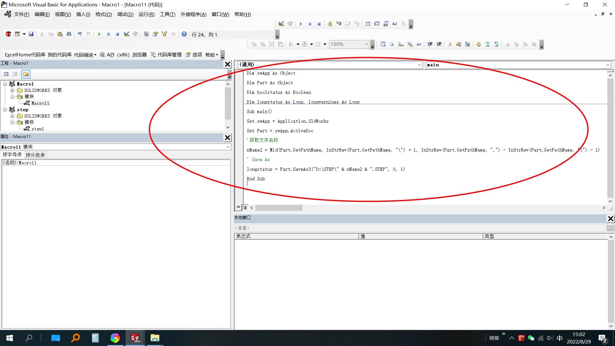Click the Break (pause) icon in Standard toolbar
This screenshot has width=615, height=346.
pos(108,34)
